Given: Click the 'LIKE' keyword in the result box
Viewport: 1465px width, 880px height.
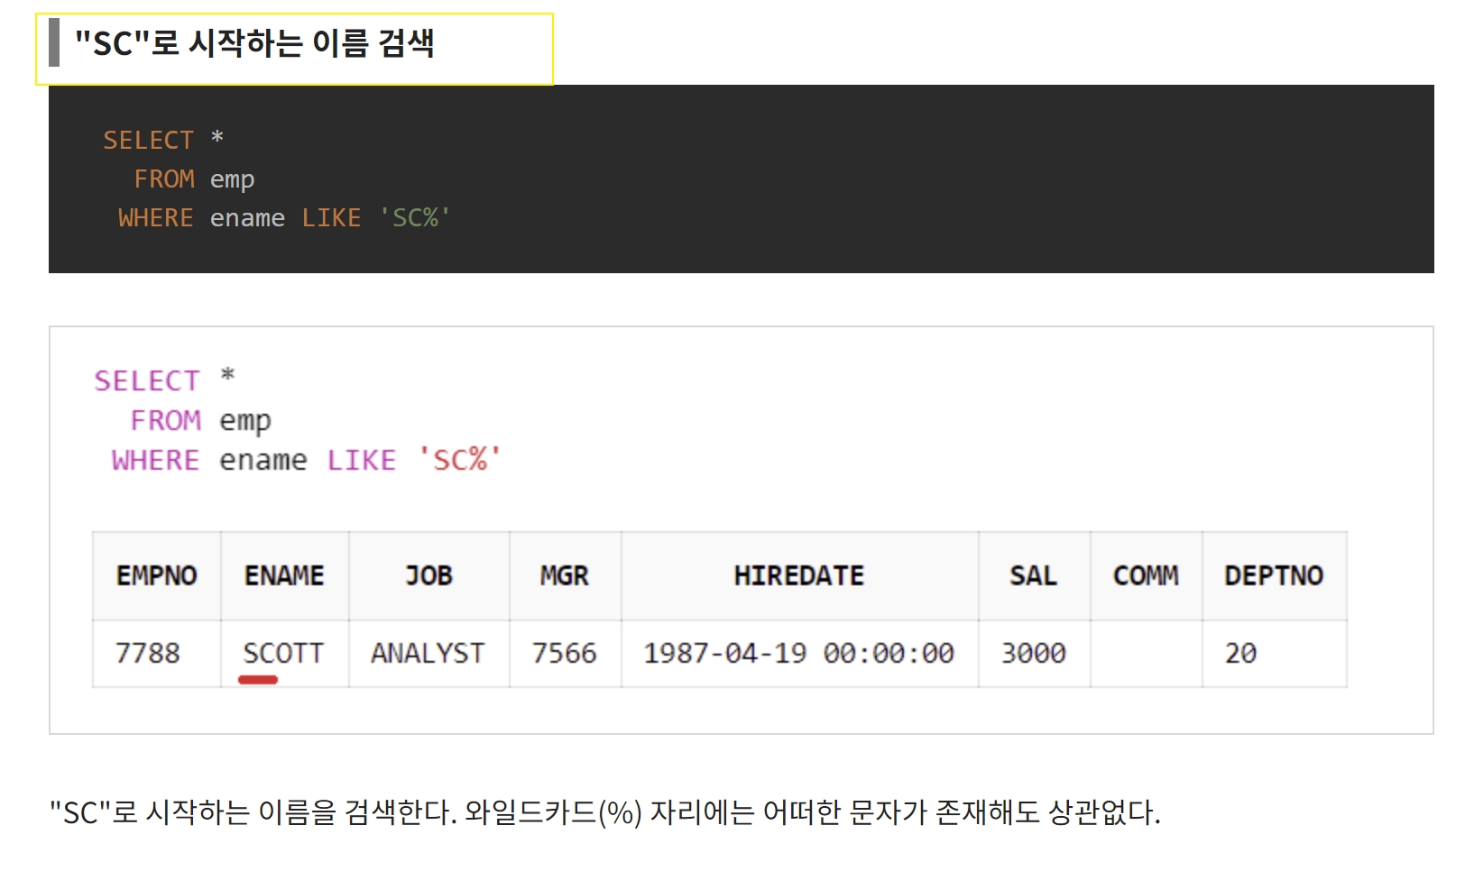Looking at the screenshot, I should (x=362, y=461).
